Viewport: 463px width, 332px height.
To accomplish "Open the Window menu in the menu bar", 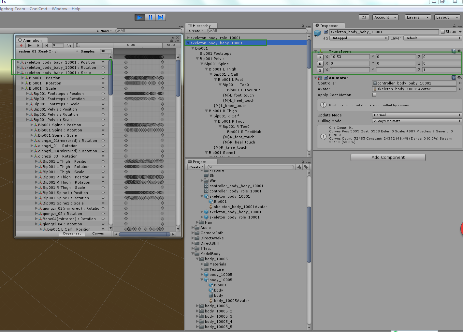I will tap(59, 8).
